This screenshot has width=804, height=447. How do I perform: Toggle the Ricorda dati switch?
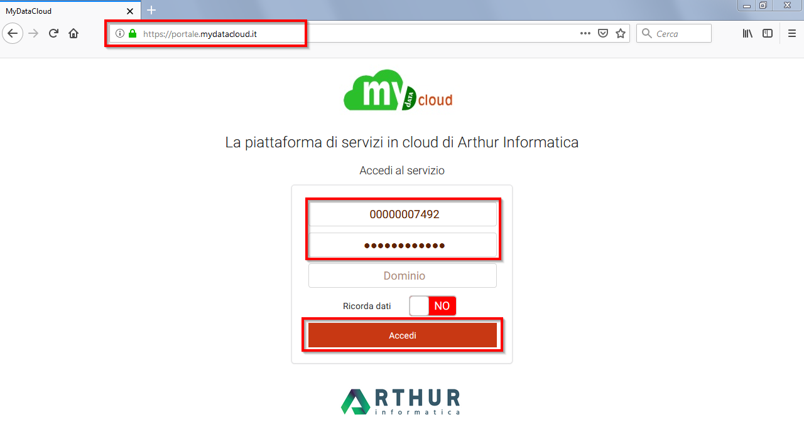[x=432, y=306]
